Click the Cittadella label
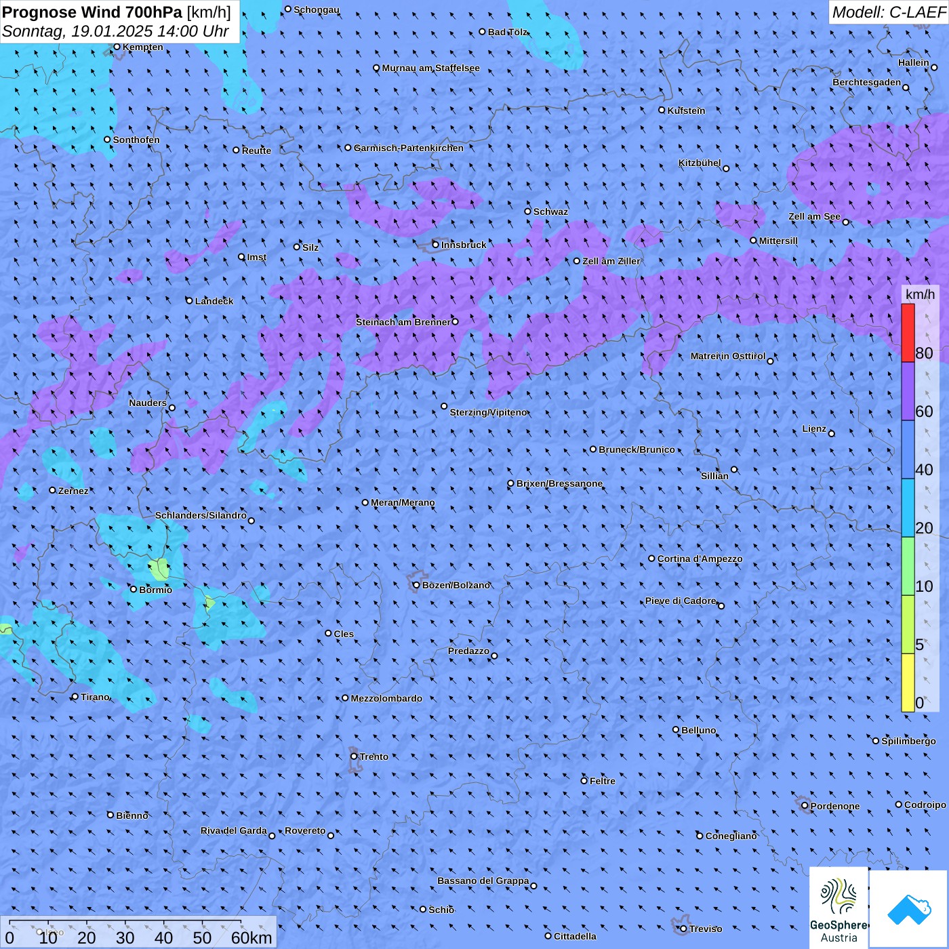 tap(575, 936)
